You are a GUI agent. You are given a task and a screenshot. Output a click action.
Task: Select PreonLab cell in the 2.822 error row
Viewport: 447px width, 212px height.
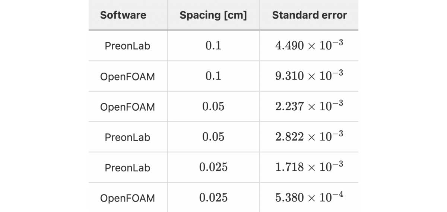click(127, 137)
